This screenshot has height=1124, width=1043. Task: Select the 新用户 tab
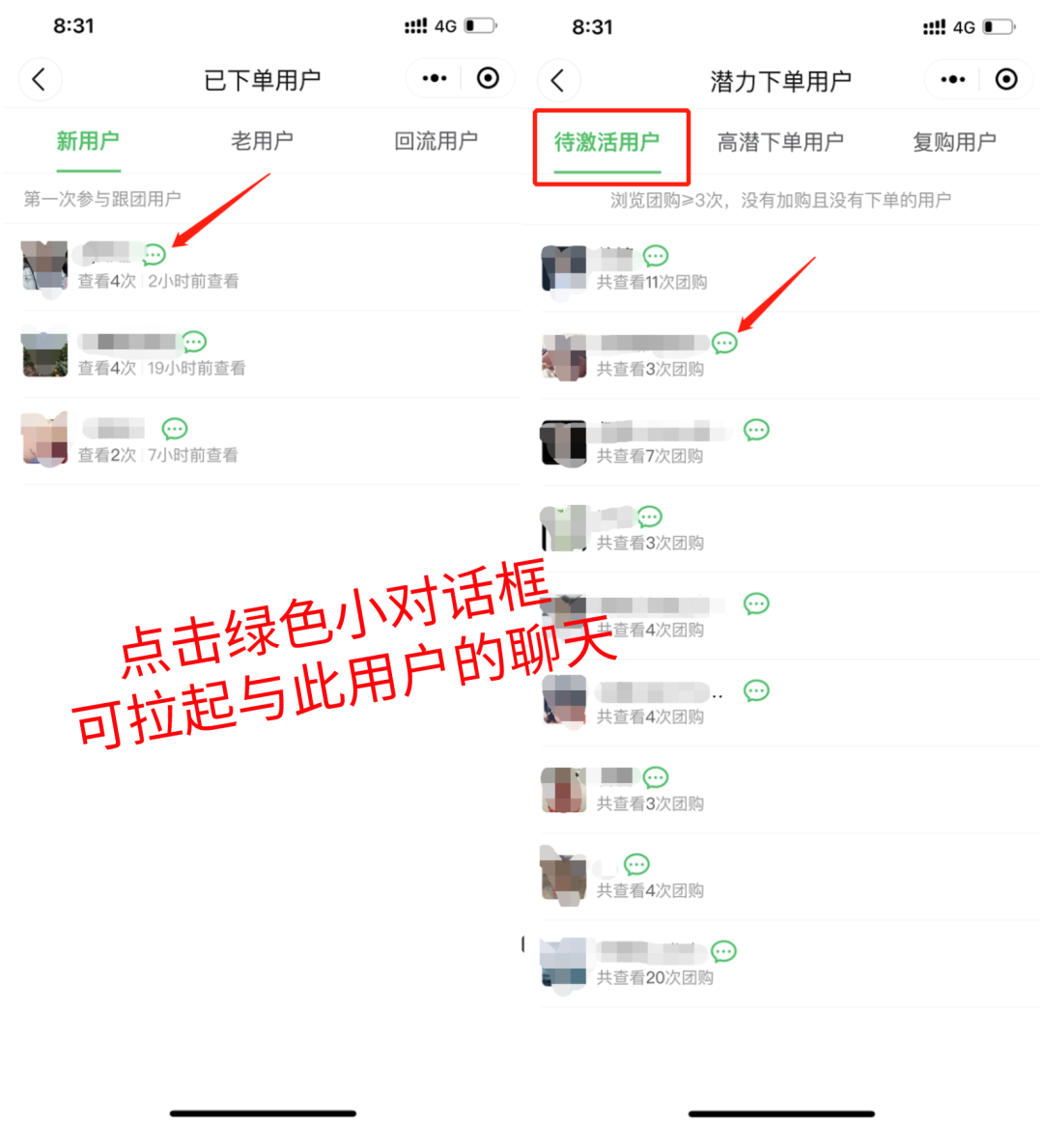[x=88, y=141]
